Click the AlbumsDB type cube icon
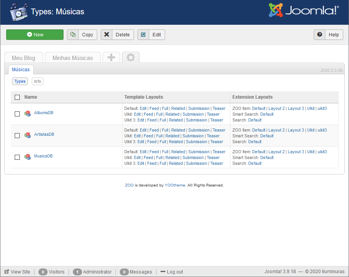The height and width of the screenshot is (277, 349). 28,113
